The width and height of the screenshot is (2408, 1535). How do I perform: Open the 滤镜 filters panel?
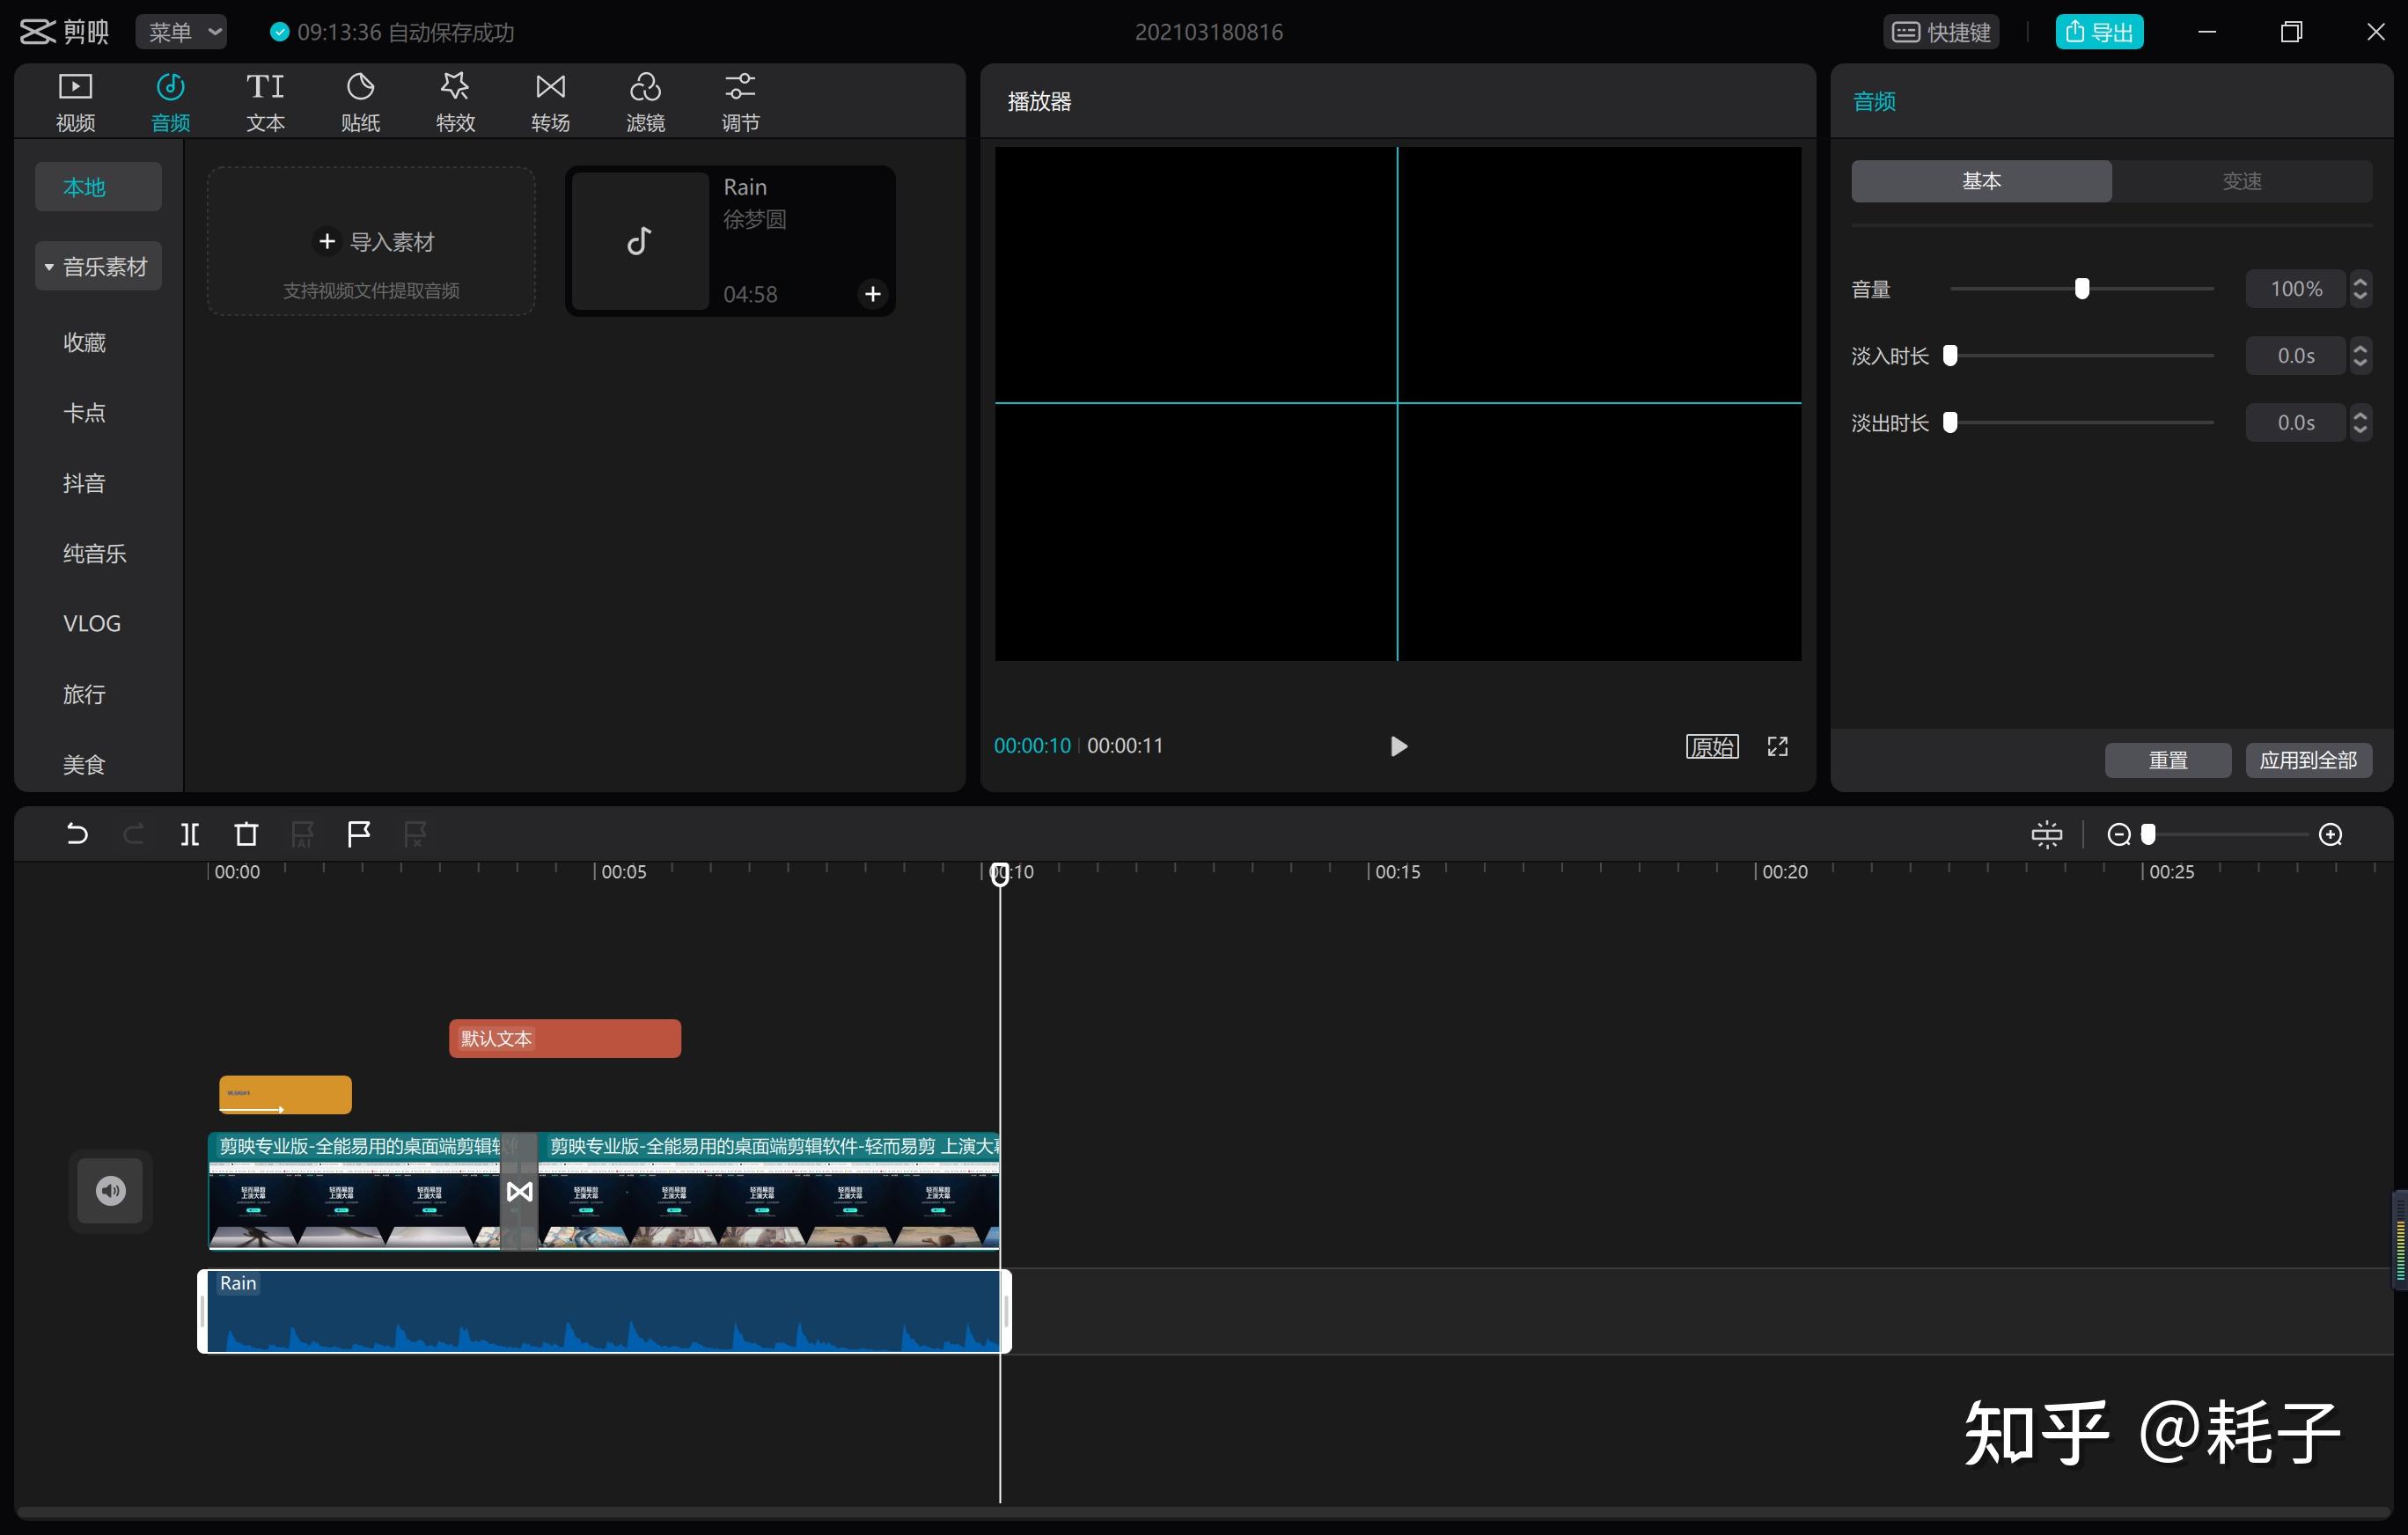[x=645, y=102]
